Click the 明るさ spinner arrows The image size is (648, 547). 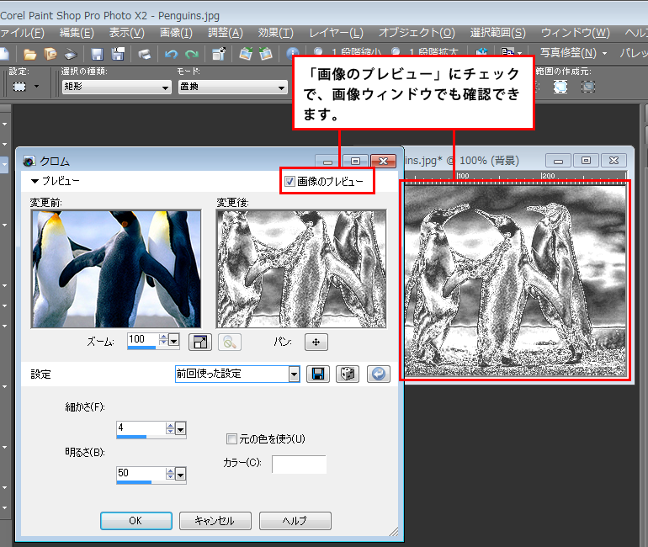[170, 474]
